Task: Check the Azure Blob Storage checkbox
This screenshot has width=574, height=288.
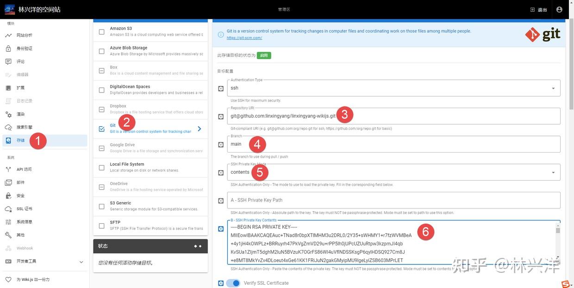Action: coord(102,51)
